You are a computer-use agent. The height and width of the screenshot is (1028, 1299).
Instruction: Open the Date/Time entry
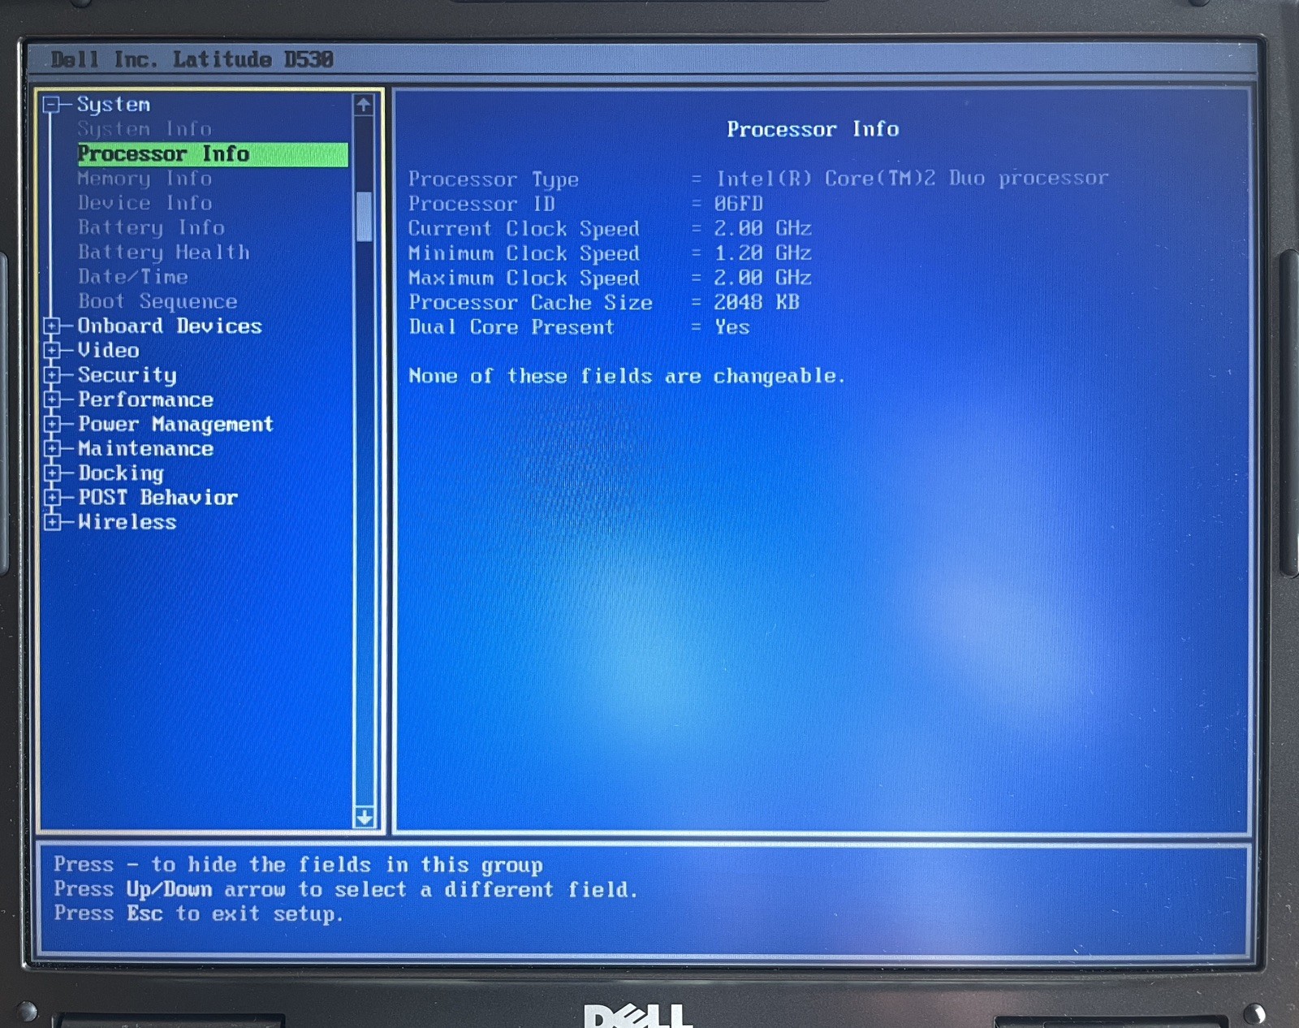click(x=133, y=277)
